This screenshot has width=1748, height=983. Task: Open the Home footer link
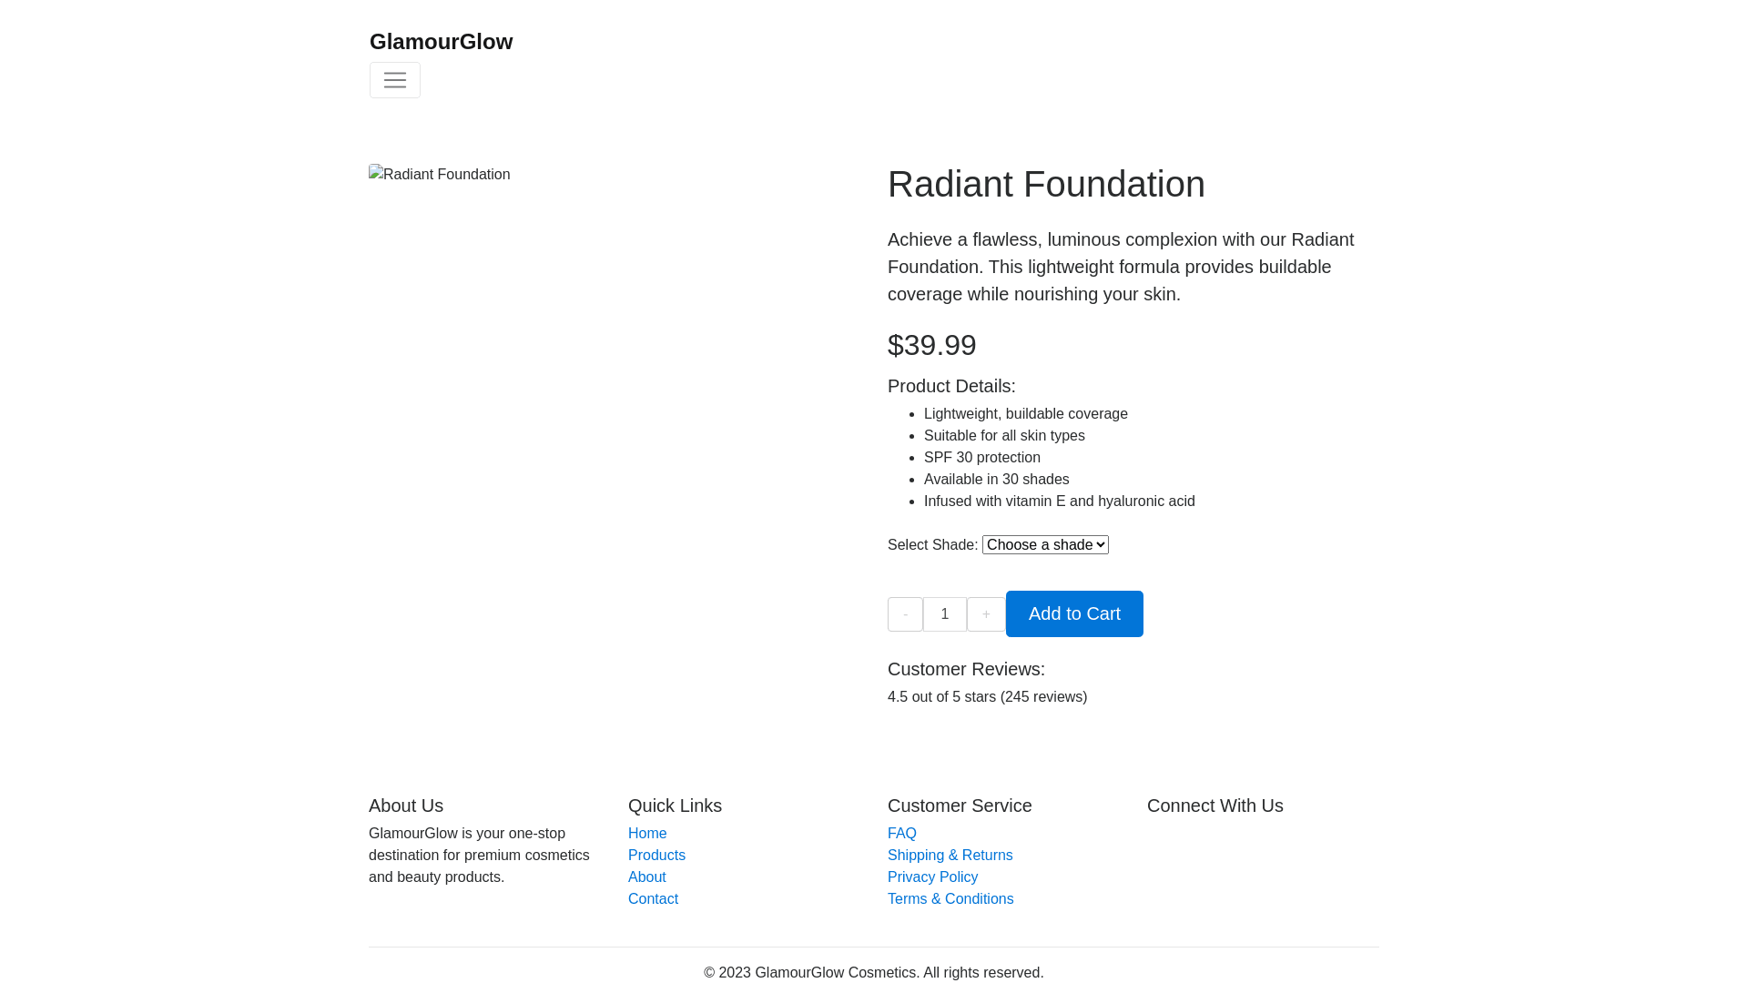pyautogui.click(x=647, y=833)
